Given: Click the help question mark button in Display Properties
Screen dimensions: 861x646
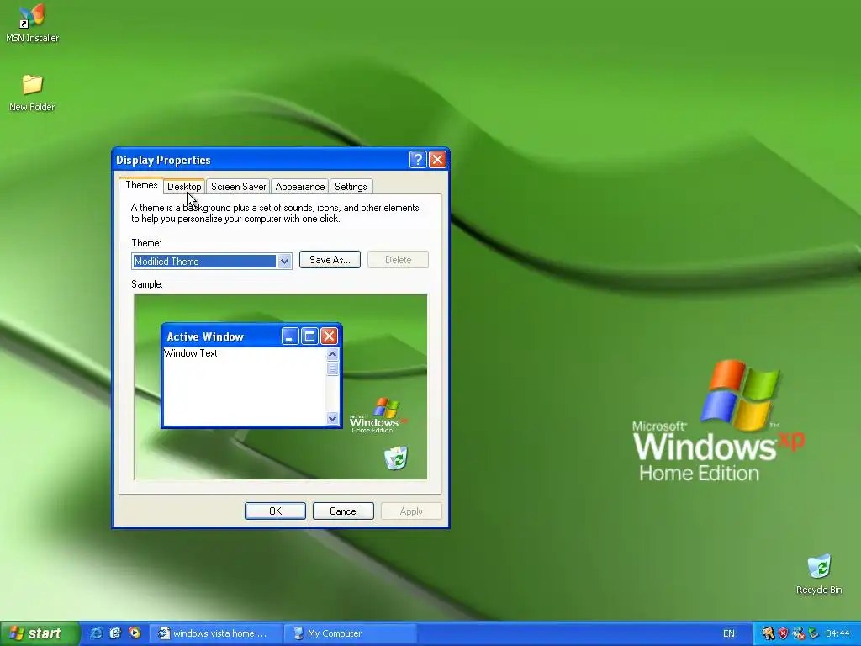Looking at the screenshot, I should click(x=418, y=159).
